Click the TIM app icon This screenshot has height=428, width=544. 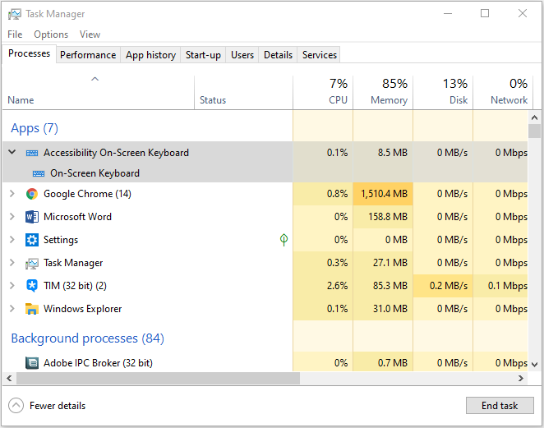[x=32, y=286]
